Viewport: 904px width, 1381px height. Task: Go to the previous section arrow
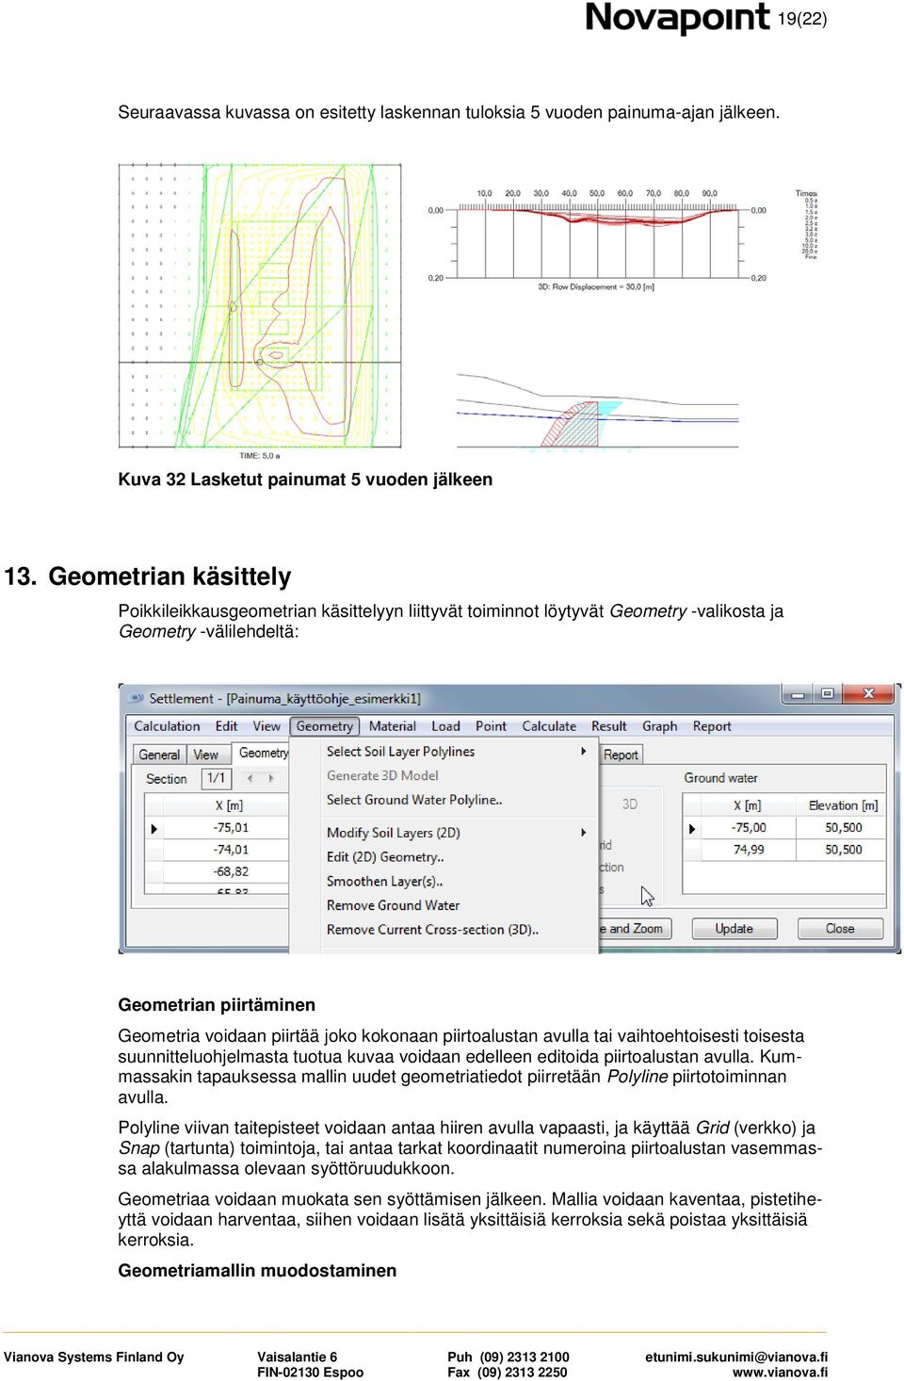250,778
